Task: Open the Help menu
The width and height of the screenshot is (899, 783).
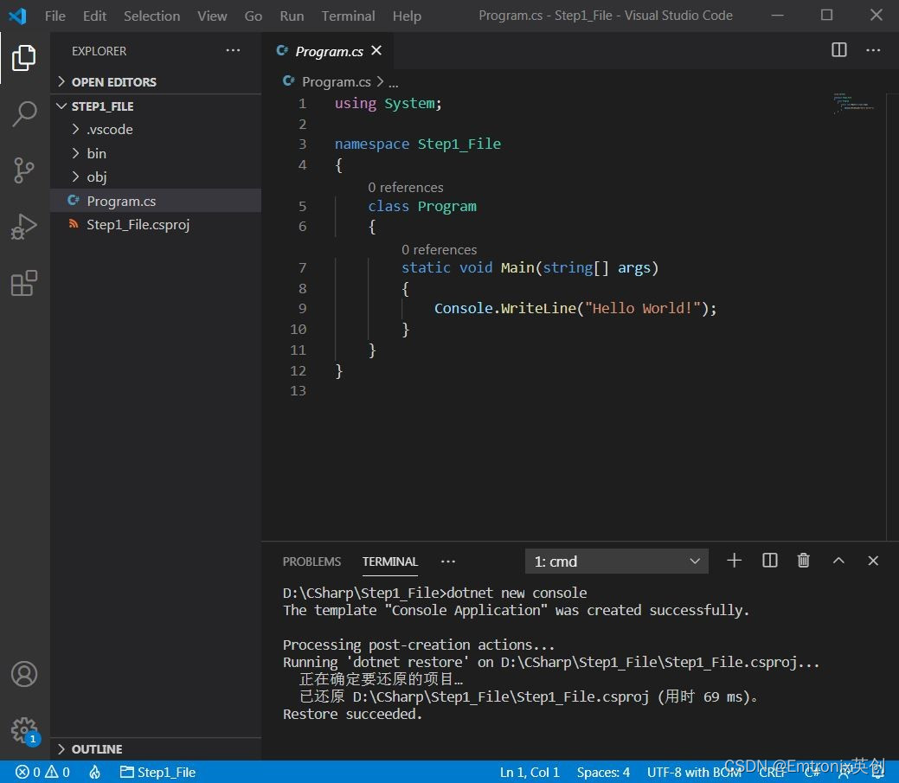Action: (407, 16)
